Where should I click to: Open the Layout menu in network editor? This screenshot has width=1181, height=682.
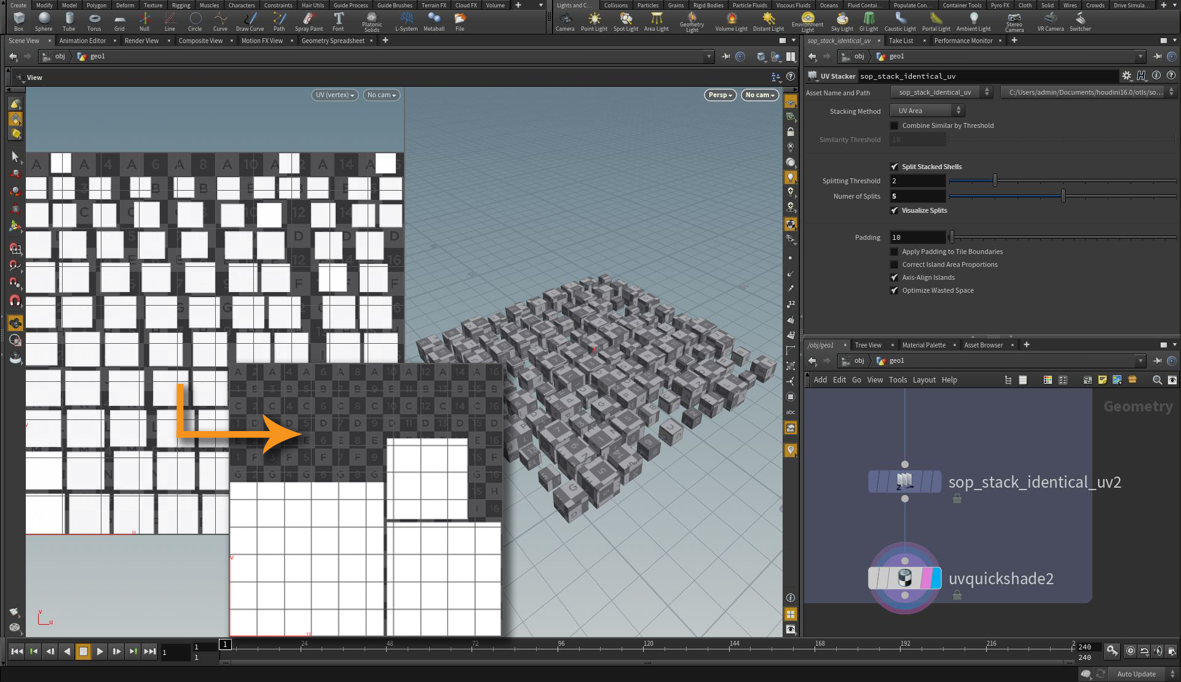[x=923, y=380]
